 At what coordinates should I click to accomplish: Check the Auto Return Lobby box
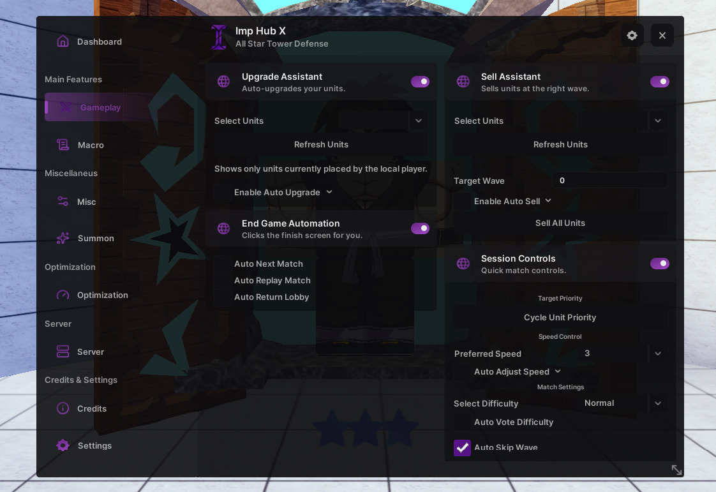click(223, 297)
